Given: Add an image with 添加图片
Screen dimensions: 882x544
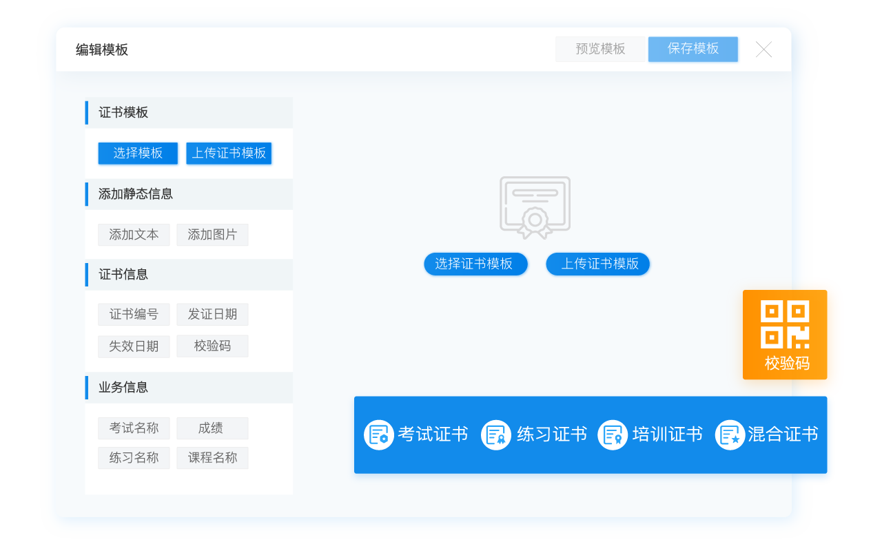Looking at the screenshot, I should tap(212, 235).
